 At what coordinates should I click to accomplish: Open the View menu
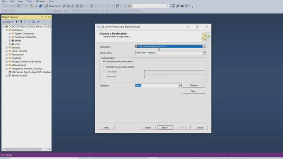coord(20,1)
